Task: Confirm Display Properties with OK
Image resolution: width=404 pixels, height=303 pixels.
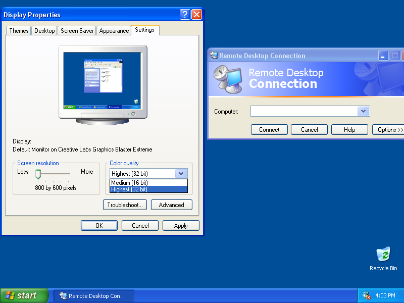Action: click(x=99, y=225)
